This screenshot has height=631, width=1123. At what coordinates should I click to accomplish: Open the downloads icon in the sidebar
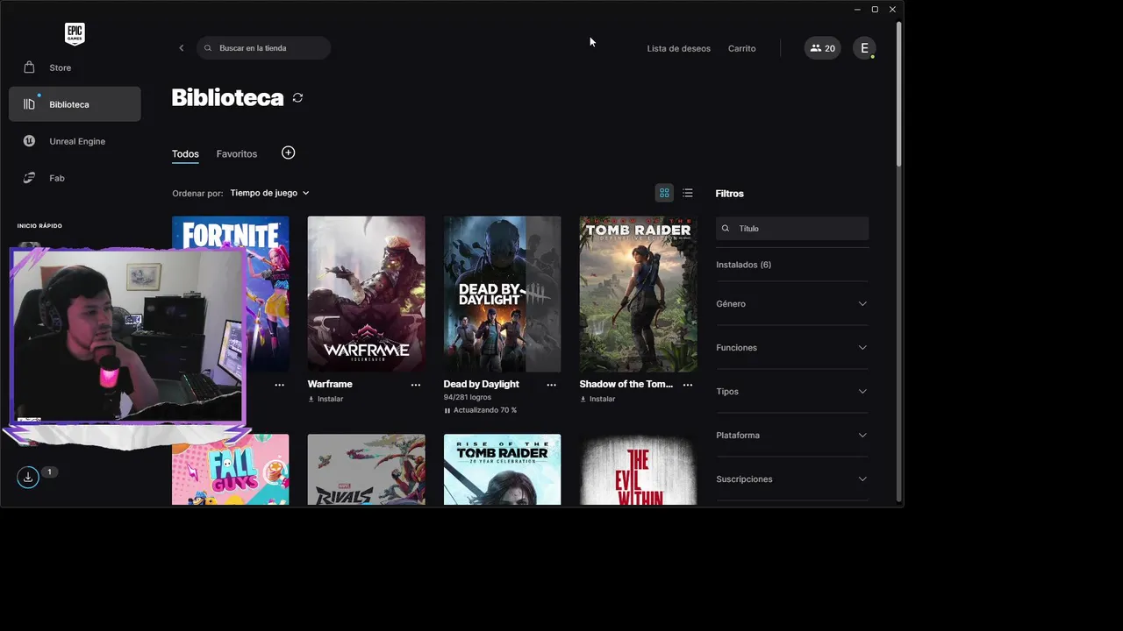28,478
